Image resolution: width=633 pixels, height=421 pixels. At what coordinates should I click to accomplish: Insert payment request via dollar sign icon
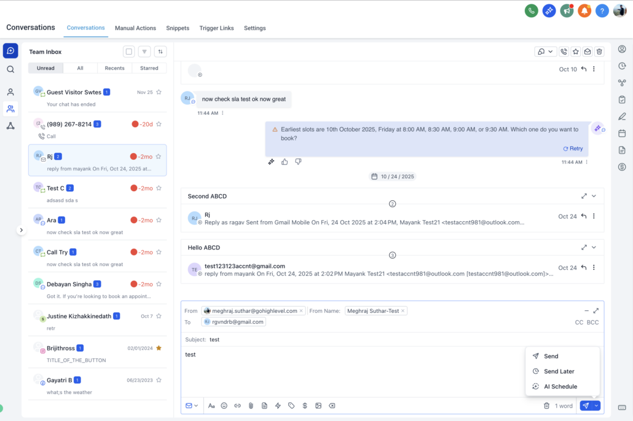click(305, 406)
